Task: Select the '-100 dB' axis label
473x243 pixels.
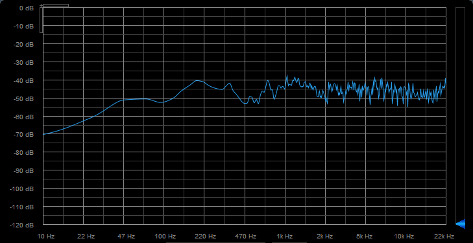Action: click(22, 189)
